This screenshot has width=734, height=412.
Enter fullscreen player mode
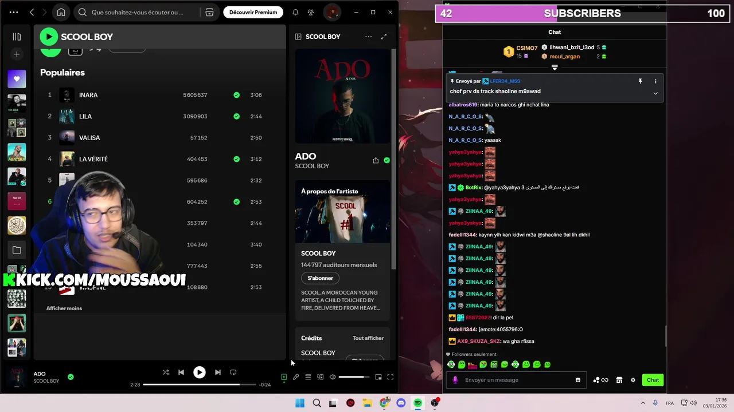point(391,377)
